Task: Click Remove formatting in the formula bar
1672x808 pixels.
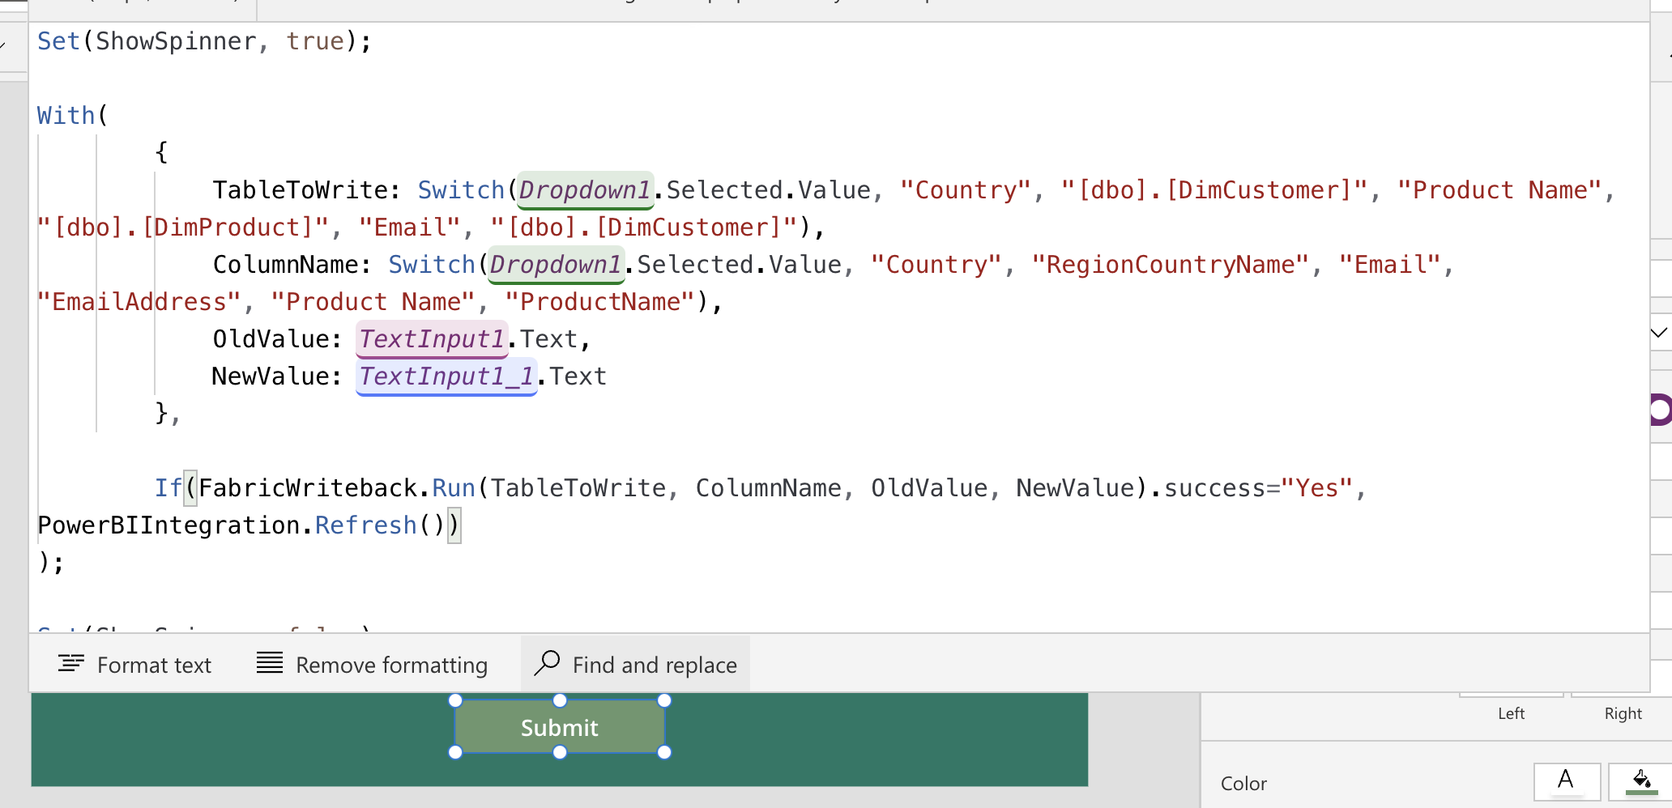Action: (x=372, y=665)
